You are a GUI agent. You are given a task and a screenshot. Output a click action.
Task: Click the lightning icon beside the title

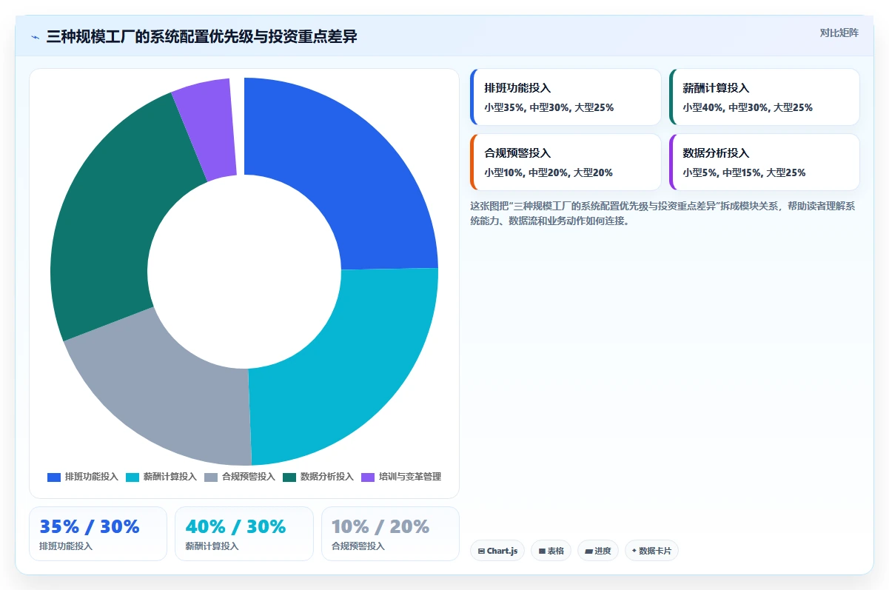tap(35, 37)
